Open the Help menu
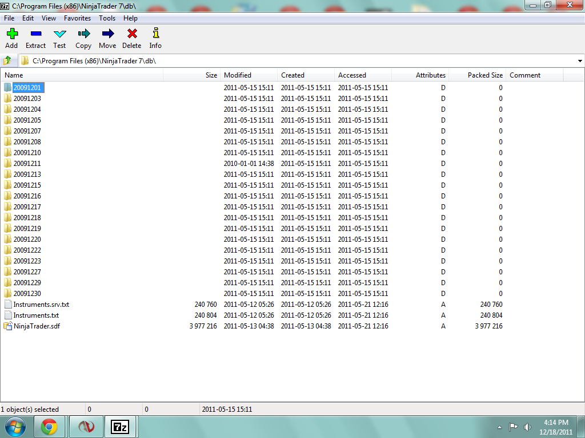The width and height of the screenshot is (585, 438). (x=131, y=18)
